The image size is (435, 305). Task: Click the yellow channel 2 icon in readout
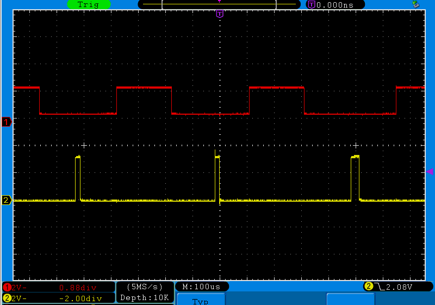click(x=7, y=298)
